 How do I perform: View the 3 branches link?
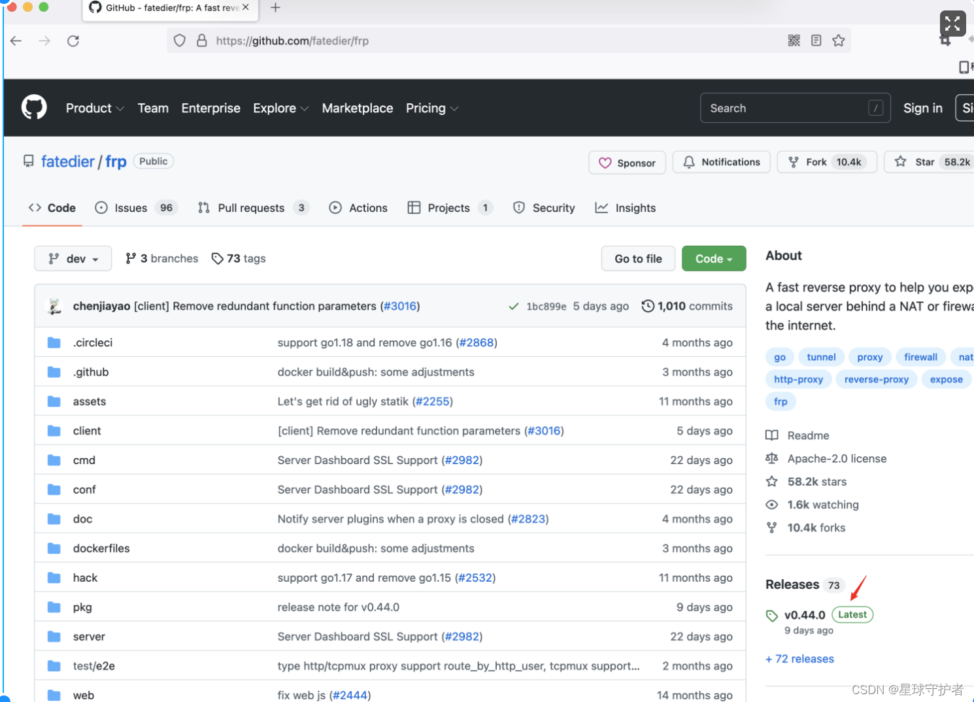point(162,259)
